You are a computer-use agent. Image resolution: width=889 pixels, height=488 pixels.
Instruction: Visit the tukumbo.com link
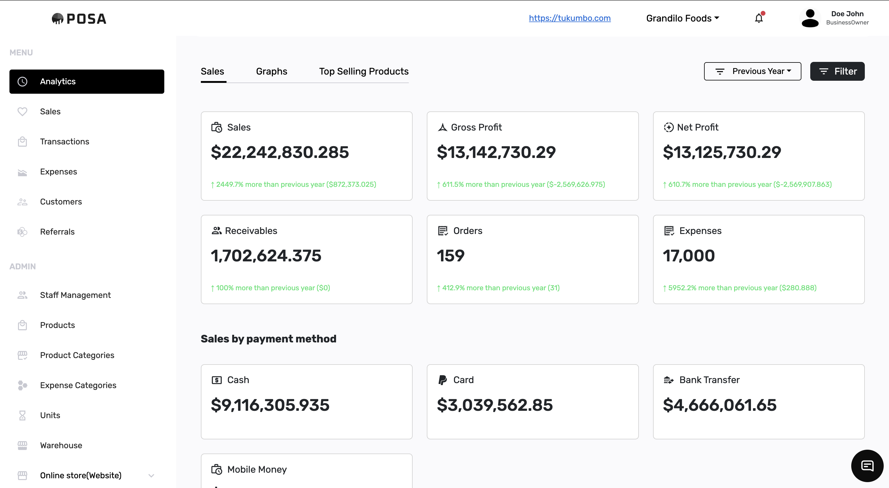[x=570, y=18]
